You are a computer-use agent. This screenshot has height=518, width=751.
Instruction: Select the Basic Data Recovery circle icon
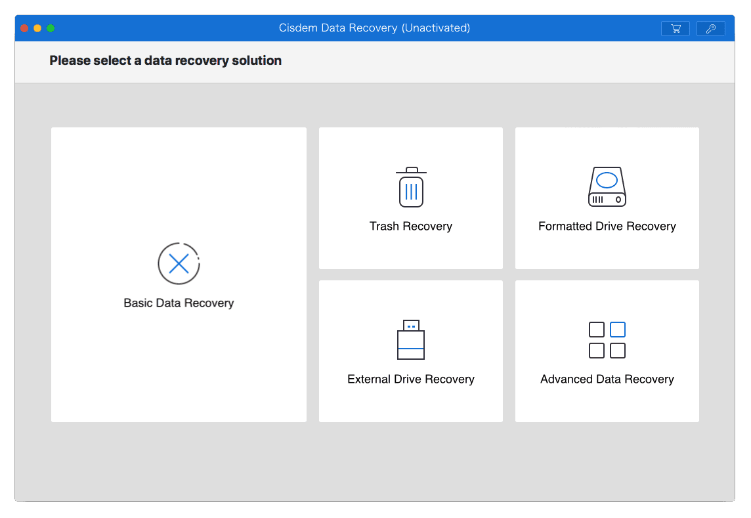click(x=179, y=263)
